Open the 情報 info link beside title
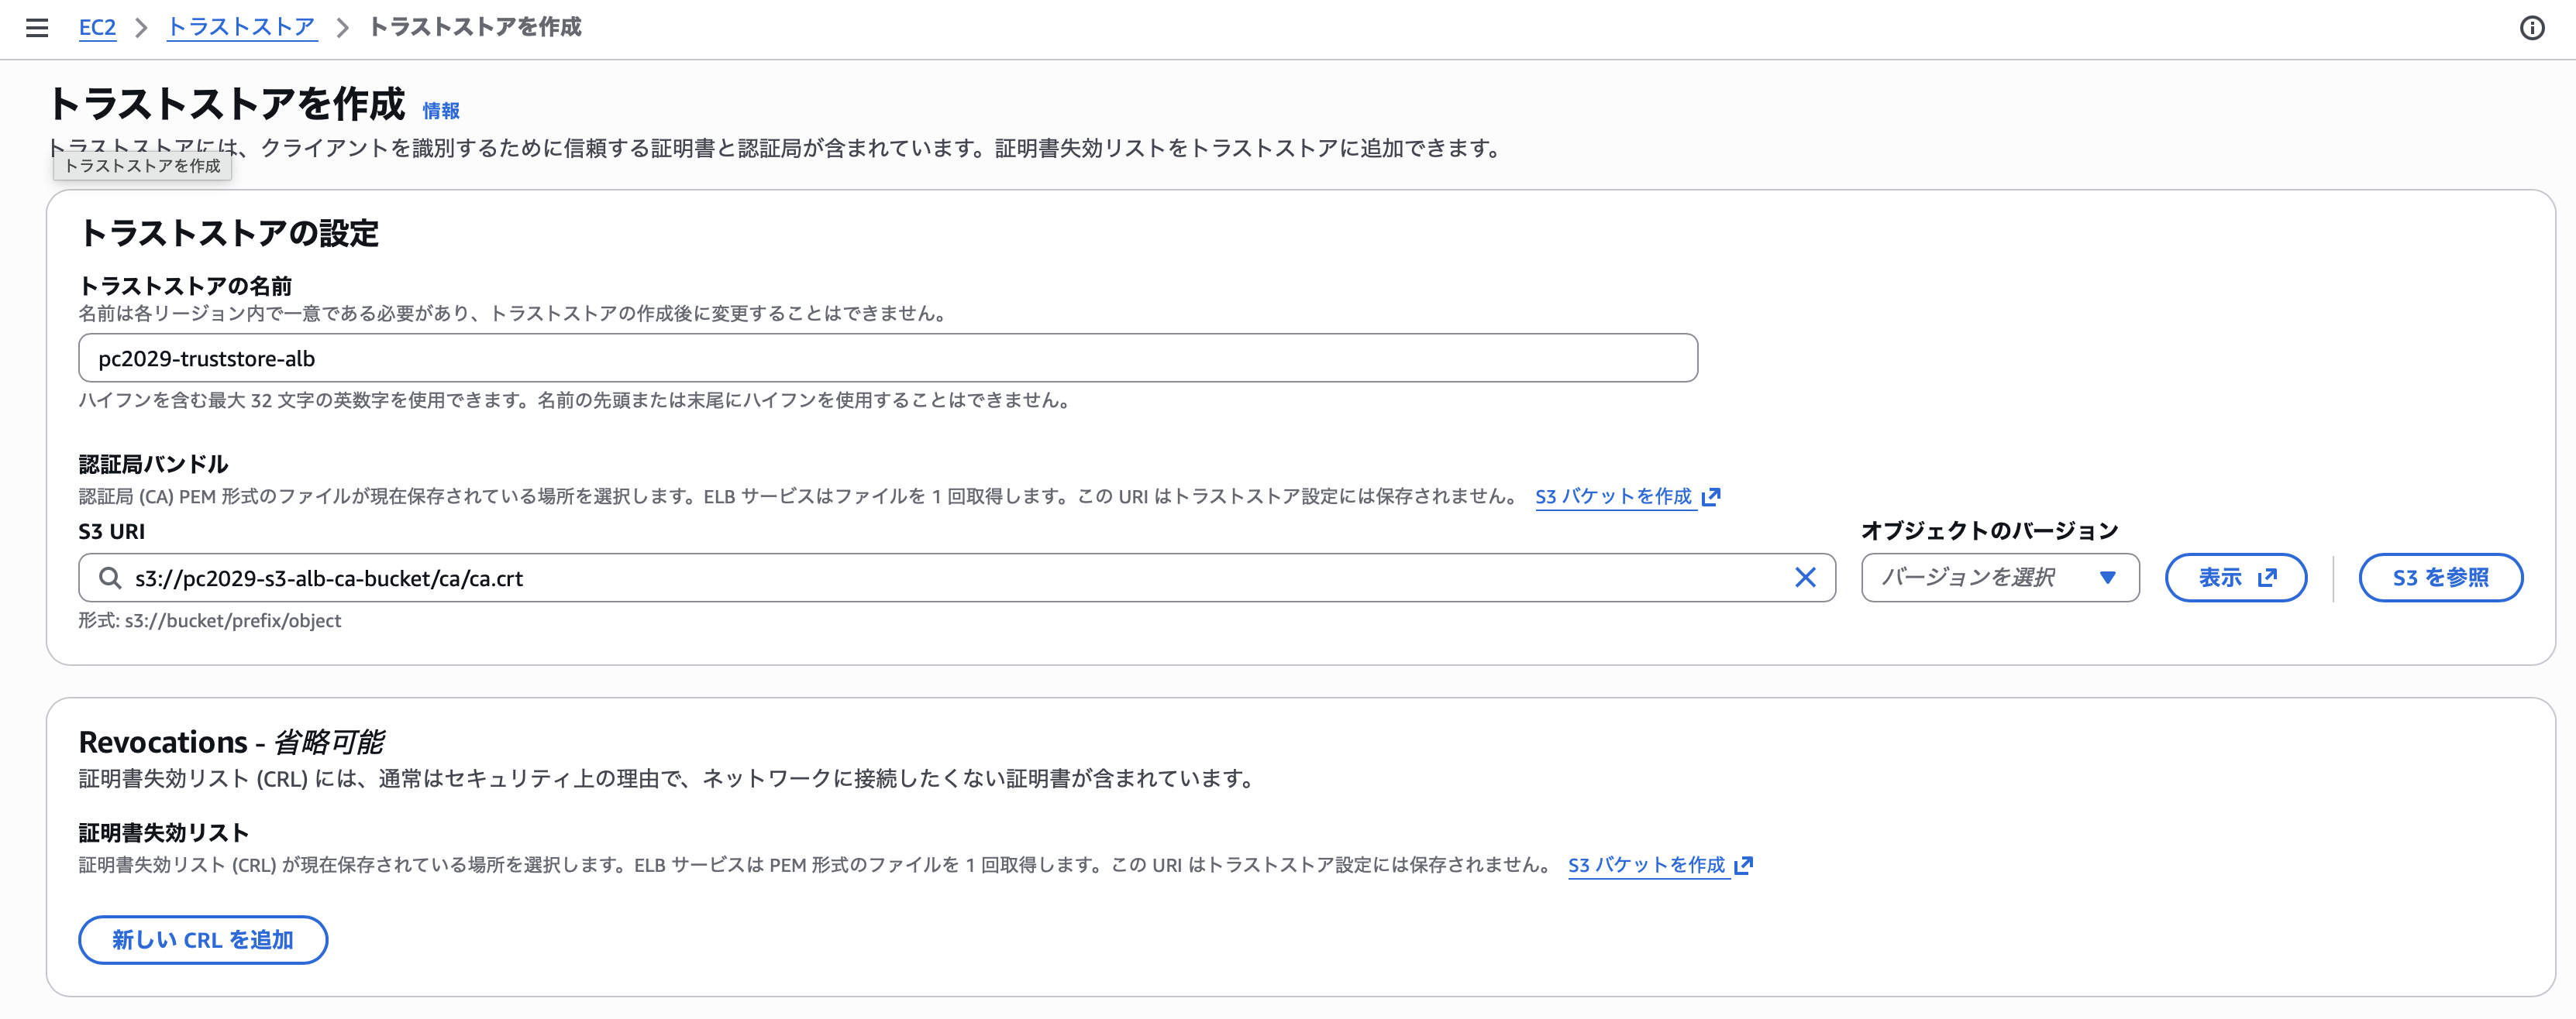Screen dimensions: 2576x1019 (x=441, y=110)
